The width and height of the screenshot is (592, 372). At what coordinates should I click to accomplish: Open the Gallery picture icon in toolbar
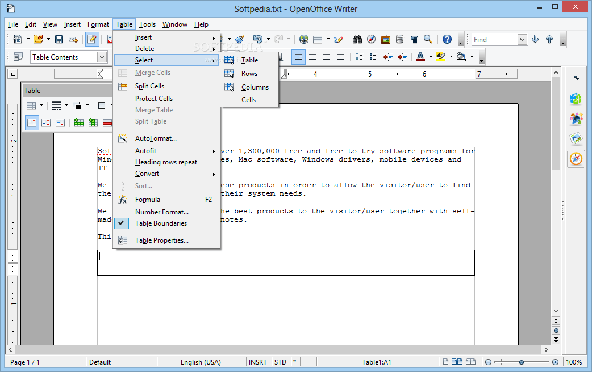point(385,39)
